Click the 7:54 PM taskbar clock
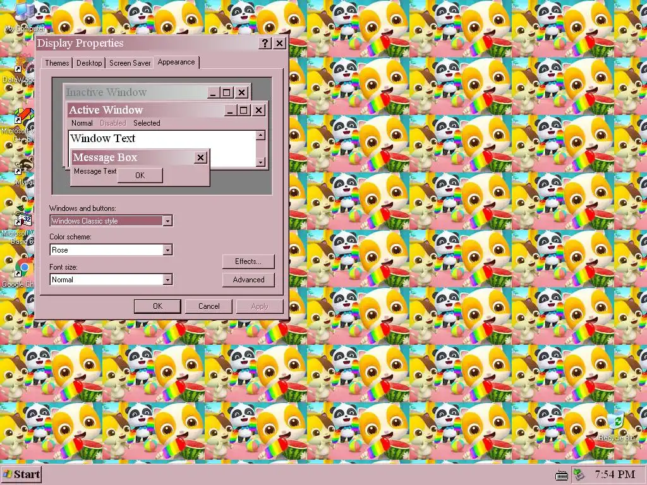The image size is (647, 485). [x=615, y=474]
